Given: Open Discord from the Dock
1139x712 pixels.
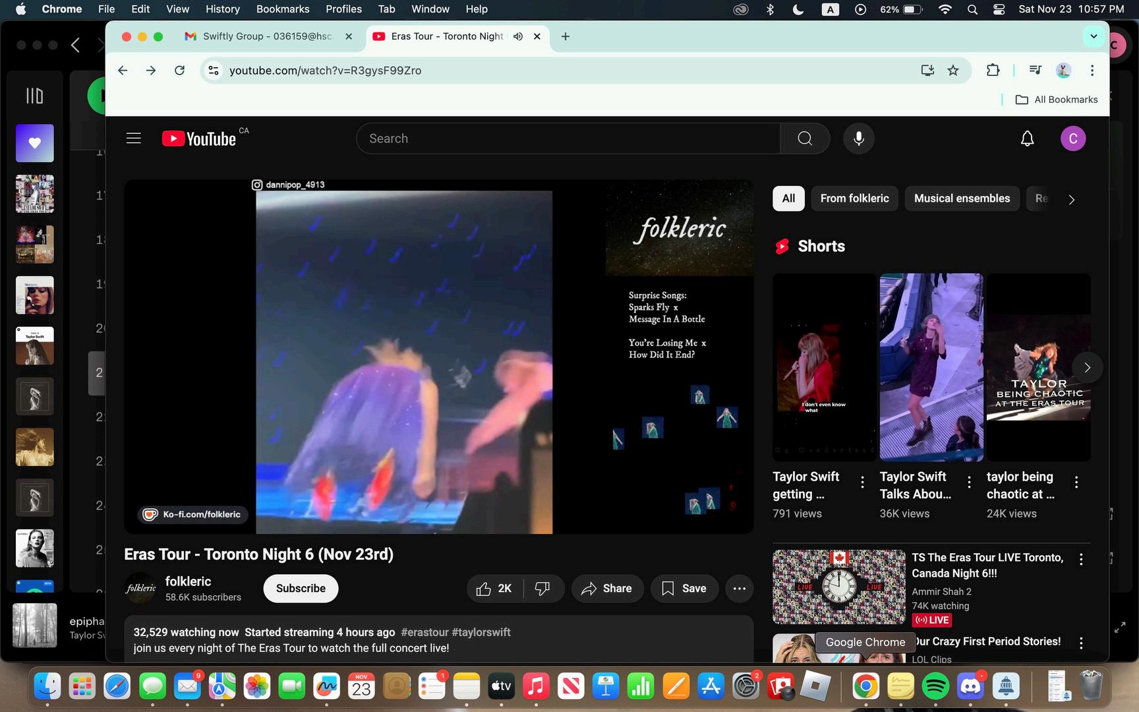Looking at the screenshot, I should pyautogui.click(x=970, y=687).
